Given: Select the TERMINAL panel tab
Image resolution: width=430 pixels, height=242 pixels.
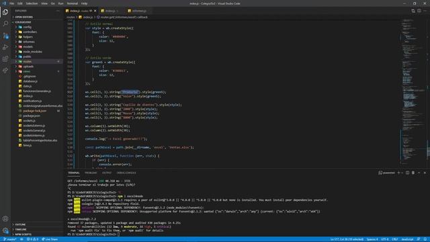Looking at the screenshot, I should pyautogui.click(x=74, y=173).
